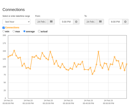Viewport: 131px width, 105px height.
Task: Click the '05:30:00 PM' x-axis label
Action: coord(68,103)
